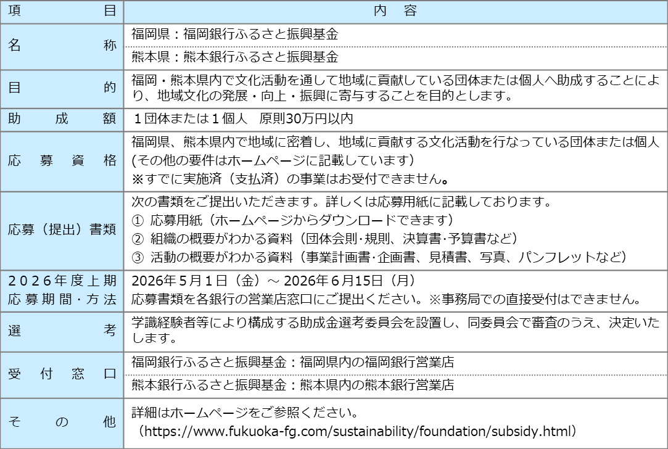Click item ③ 活動の概要がわかる資料
The image size is (668, 449).
point(379,257)
